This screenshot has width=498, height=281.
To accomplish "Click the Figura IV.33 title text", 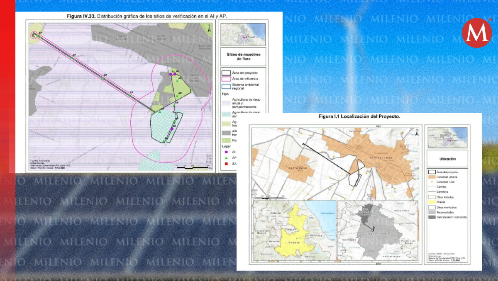I will (x=146, y=16).
